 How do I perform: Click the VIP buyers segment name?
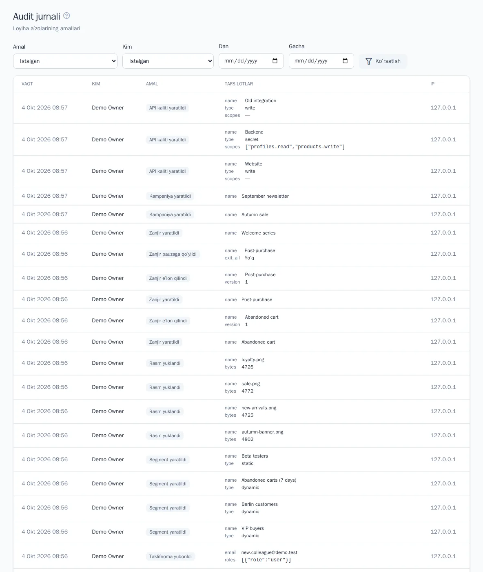253,528
